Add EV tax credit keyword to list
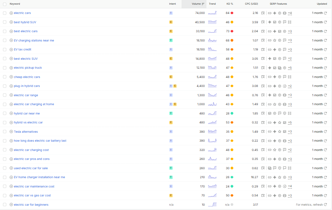This screenshot has width=332, height=210. pyautogui.click(x=11, y=49)
